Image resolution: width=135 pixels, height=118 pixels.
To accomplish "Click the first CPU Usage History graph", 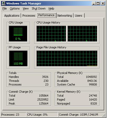I will pyautogui.click(x=51, y=34).
